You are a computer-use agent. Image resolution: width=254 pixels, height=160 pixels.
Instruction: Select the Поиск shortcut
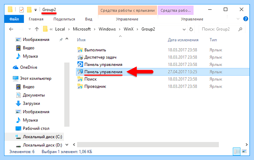click(91, 79)
